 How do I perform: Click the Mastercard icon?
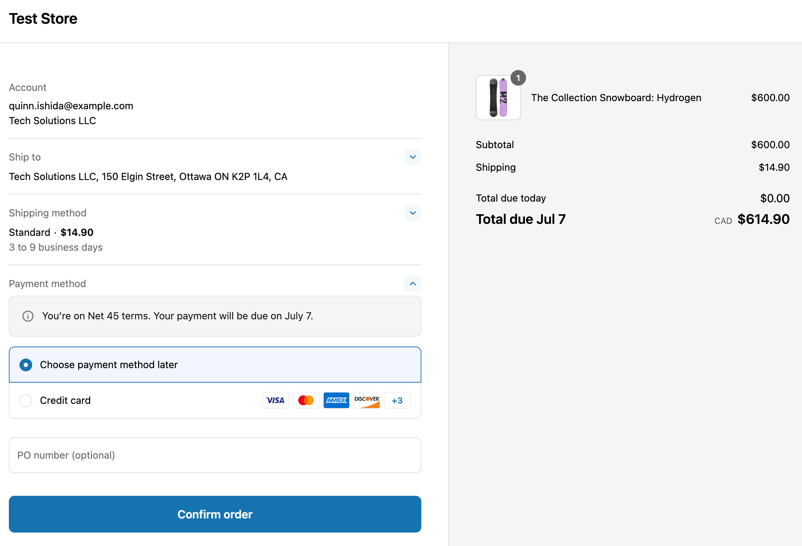coord(306,400)
